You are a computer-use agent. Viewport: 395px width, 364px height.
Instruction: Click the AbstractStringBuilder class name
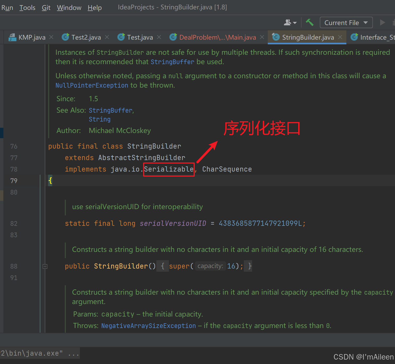click(142, 158)
